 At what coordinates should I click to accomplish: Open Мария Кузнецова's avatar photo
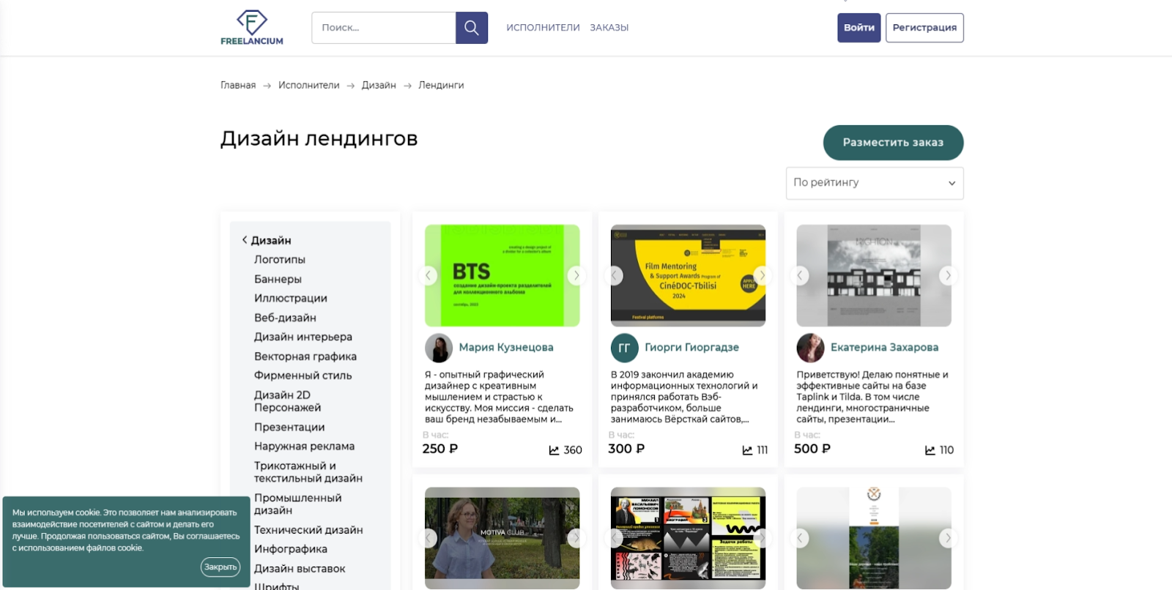click(439, 348)
